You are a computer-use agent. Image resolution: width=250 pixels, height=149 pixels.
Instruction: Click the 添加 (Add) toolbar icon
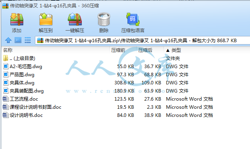(17, 19)
